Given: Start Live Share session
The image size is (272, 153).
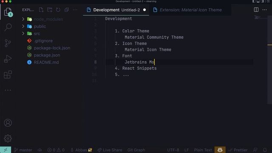Looking at the screenshot, I should 110,150.
